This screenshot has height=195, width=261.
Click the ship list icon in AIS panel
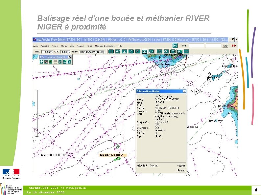pos(60,62)
